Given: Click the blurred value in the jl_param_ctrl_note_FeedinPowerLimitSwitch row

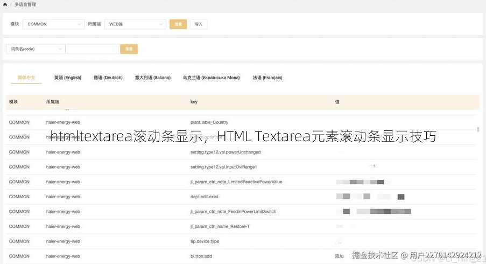Looking at the screenshot, I should (x=374, y=211).
